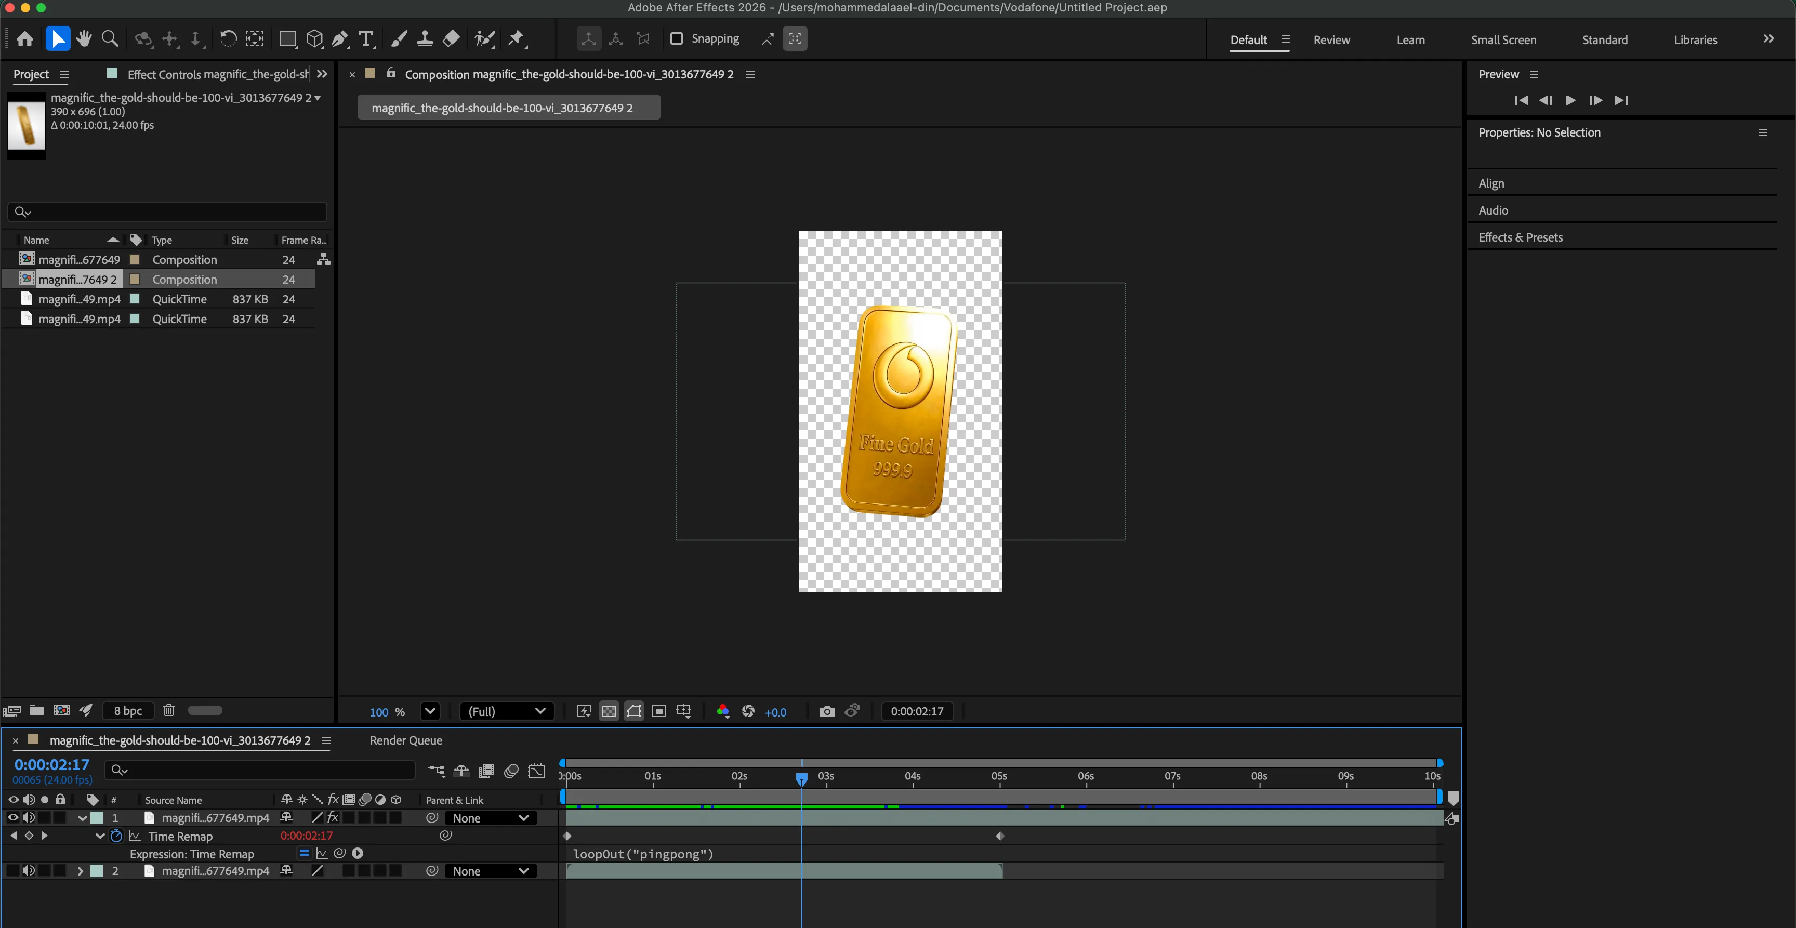Click the current time indicator on the timeline

point(802,778)
